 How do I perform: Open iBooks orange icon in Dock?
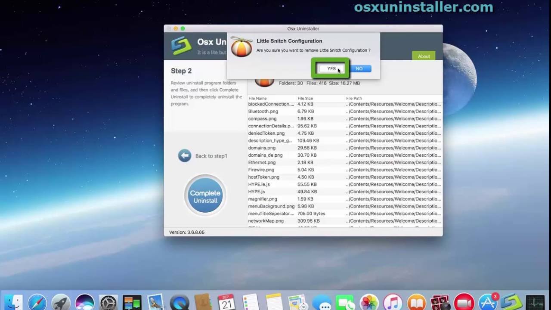tap(416, 302)
